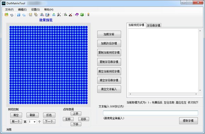Click the output area scroll-up arrow
The width and height of the screenshot is (205, 134).
pos(200,31)
